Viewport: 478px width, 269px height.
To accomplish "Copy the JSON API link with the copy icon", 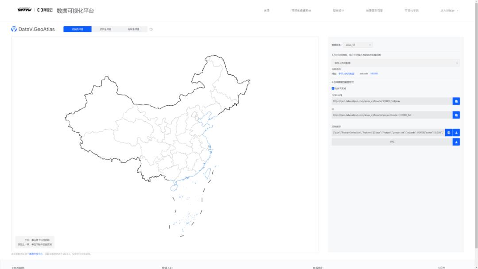I will [x=456, y=101].
